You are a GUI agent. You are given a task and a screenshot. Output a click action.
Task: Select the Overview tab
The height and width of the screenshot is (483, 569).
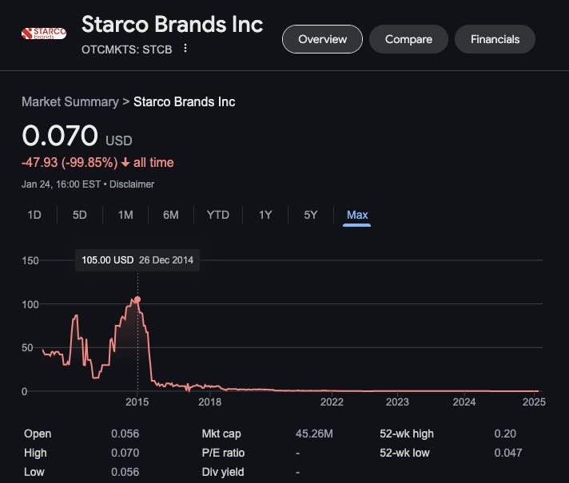click(x=322, y=39)
